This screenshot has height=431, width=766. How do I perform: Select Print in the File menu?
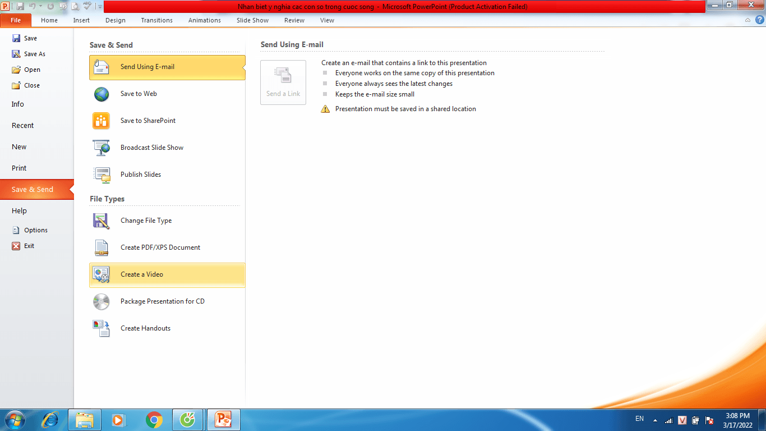pyautogui.click(x=19, y=168)
